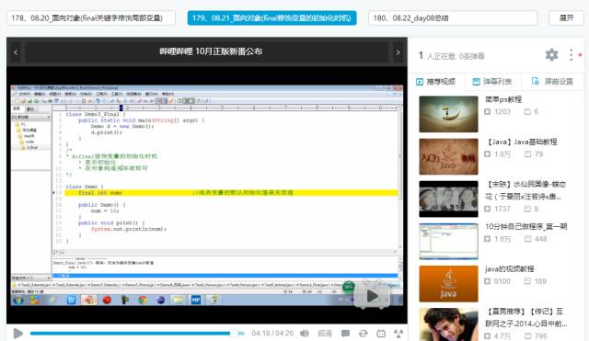Click the 79 danmaku count
This screenshot has height=341, width=589.
(x=538, y=154)
